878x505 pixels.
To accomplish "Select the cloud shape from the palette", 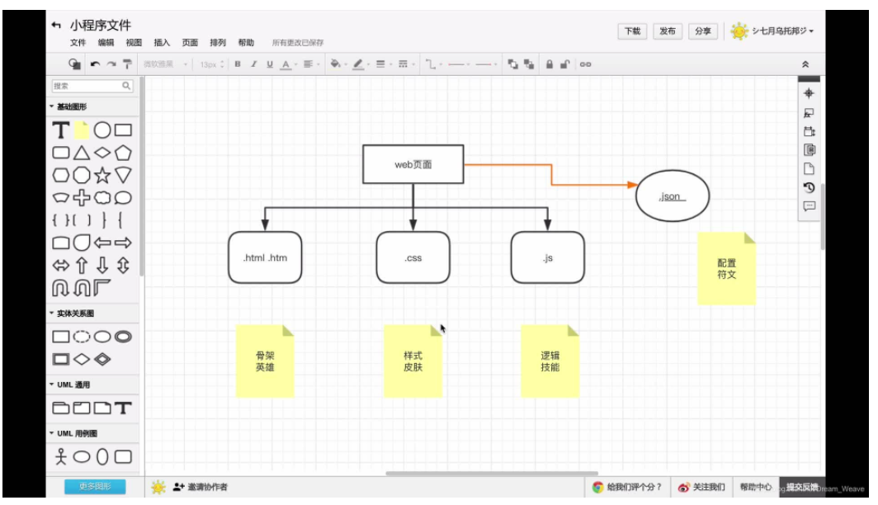I will coord(102,198).
